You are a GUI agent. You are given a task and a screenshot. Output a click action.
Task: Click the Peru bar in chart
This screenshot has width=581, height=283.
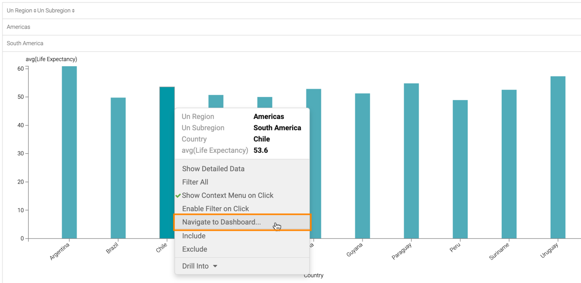tap(460, 169)
